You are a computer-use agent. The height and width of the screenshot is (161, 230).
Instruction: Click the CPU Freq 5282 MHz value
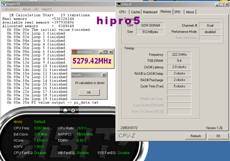[x=42, y=128]
